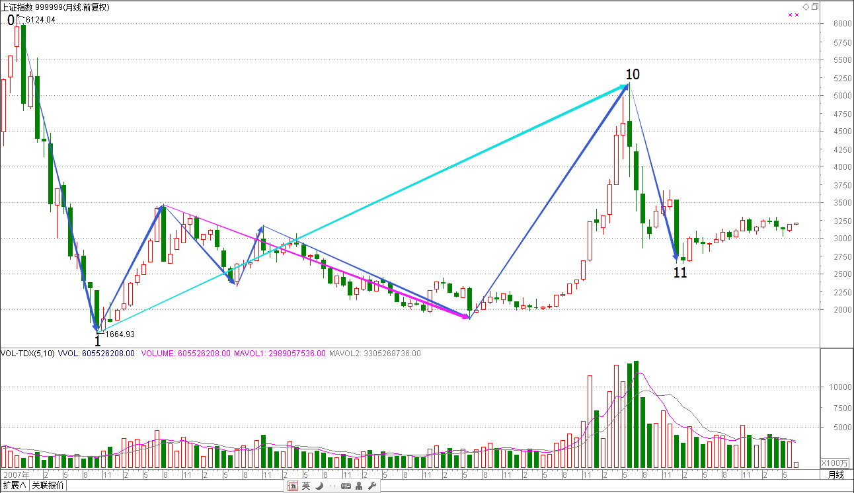854x493 pixels.
Task: Toggle the moon half-width icon
Action: pos(319,486)
